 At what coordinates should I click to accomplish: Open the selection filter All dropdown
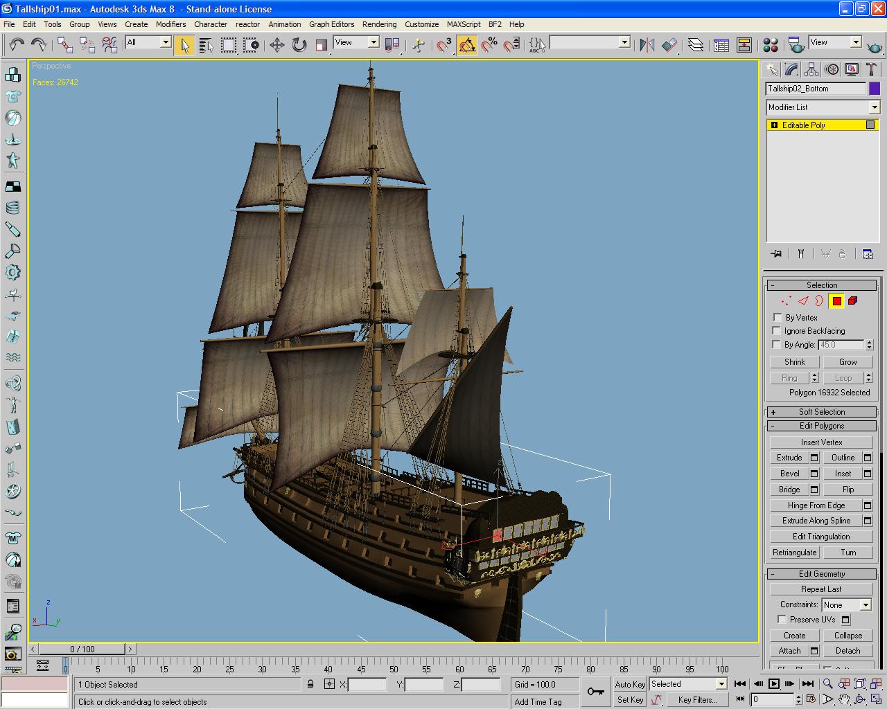point(148,42)
